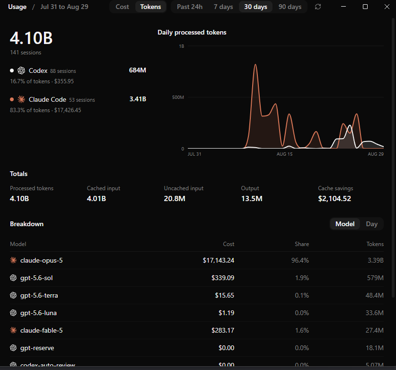Select the Tokens view tab
The height and width of the screenshot is (370, 396).
pos(150,7)
